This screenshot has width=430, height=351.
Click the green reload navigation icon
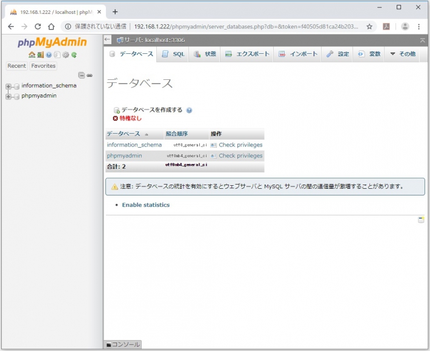[74, 54]
